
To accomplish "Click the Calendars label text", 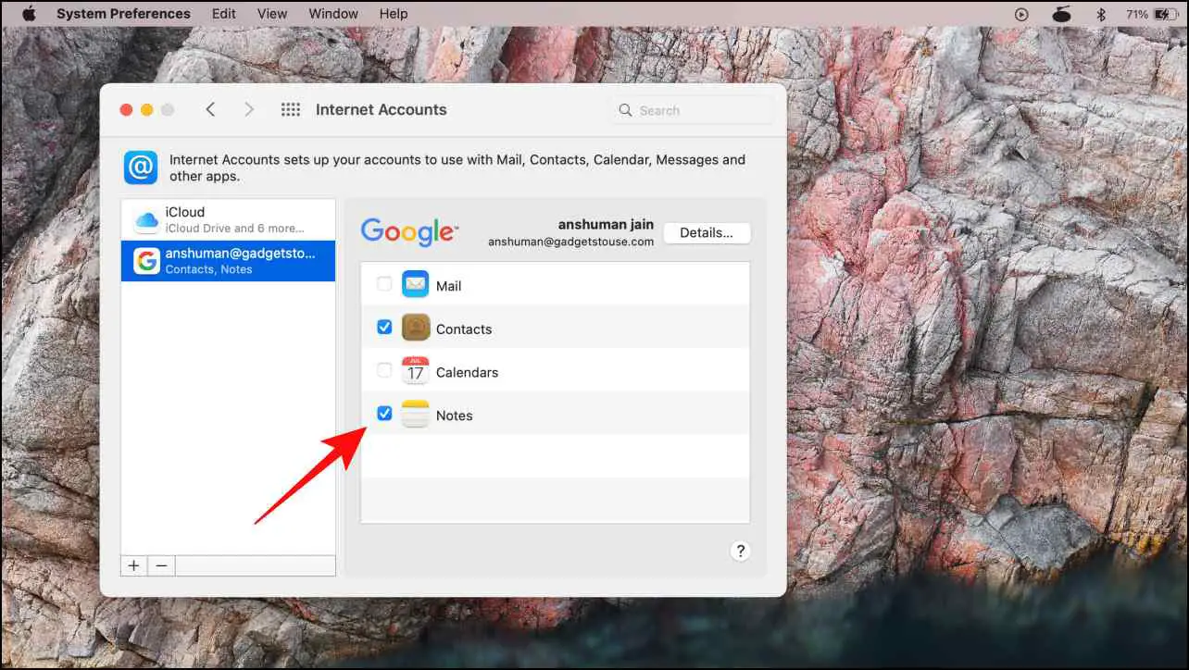I will [468, 372].
